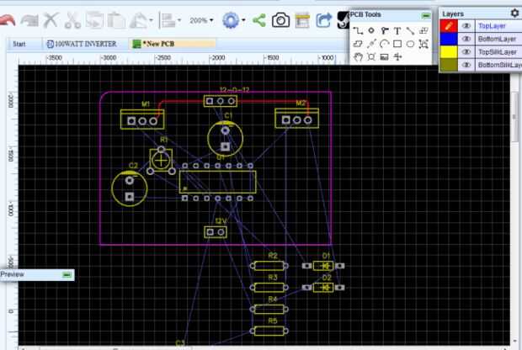The image size is (522, 350).
Task: Select BottomLayer in the Layers list
Action: pyautogui.click(x=497, y=39)
